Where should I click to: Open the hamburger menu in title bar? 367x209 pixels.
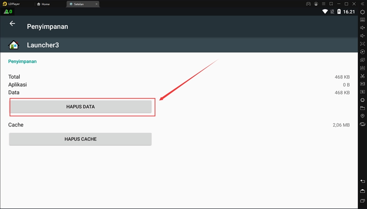point(323,4)
